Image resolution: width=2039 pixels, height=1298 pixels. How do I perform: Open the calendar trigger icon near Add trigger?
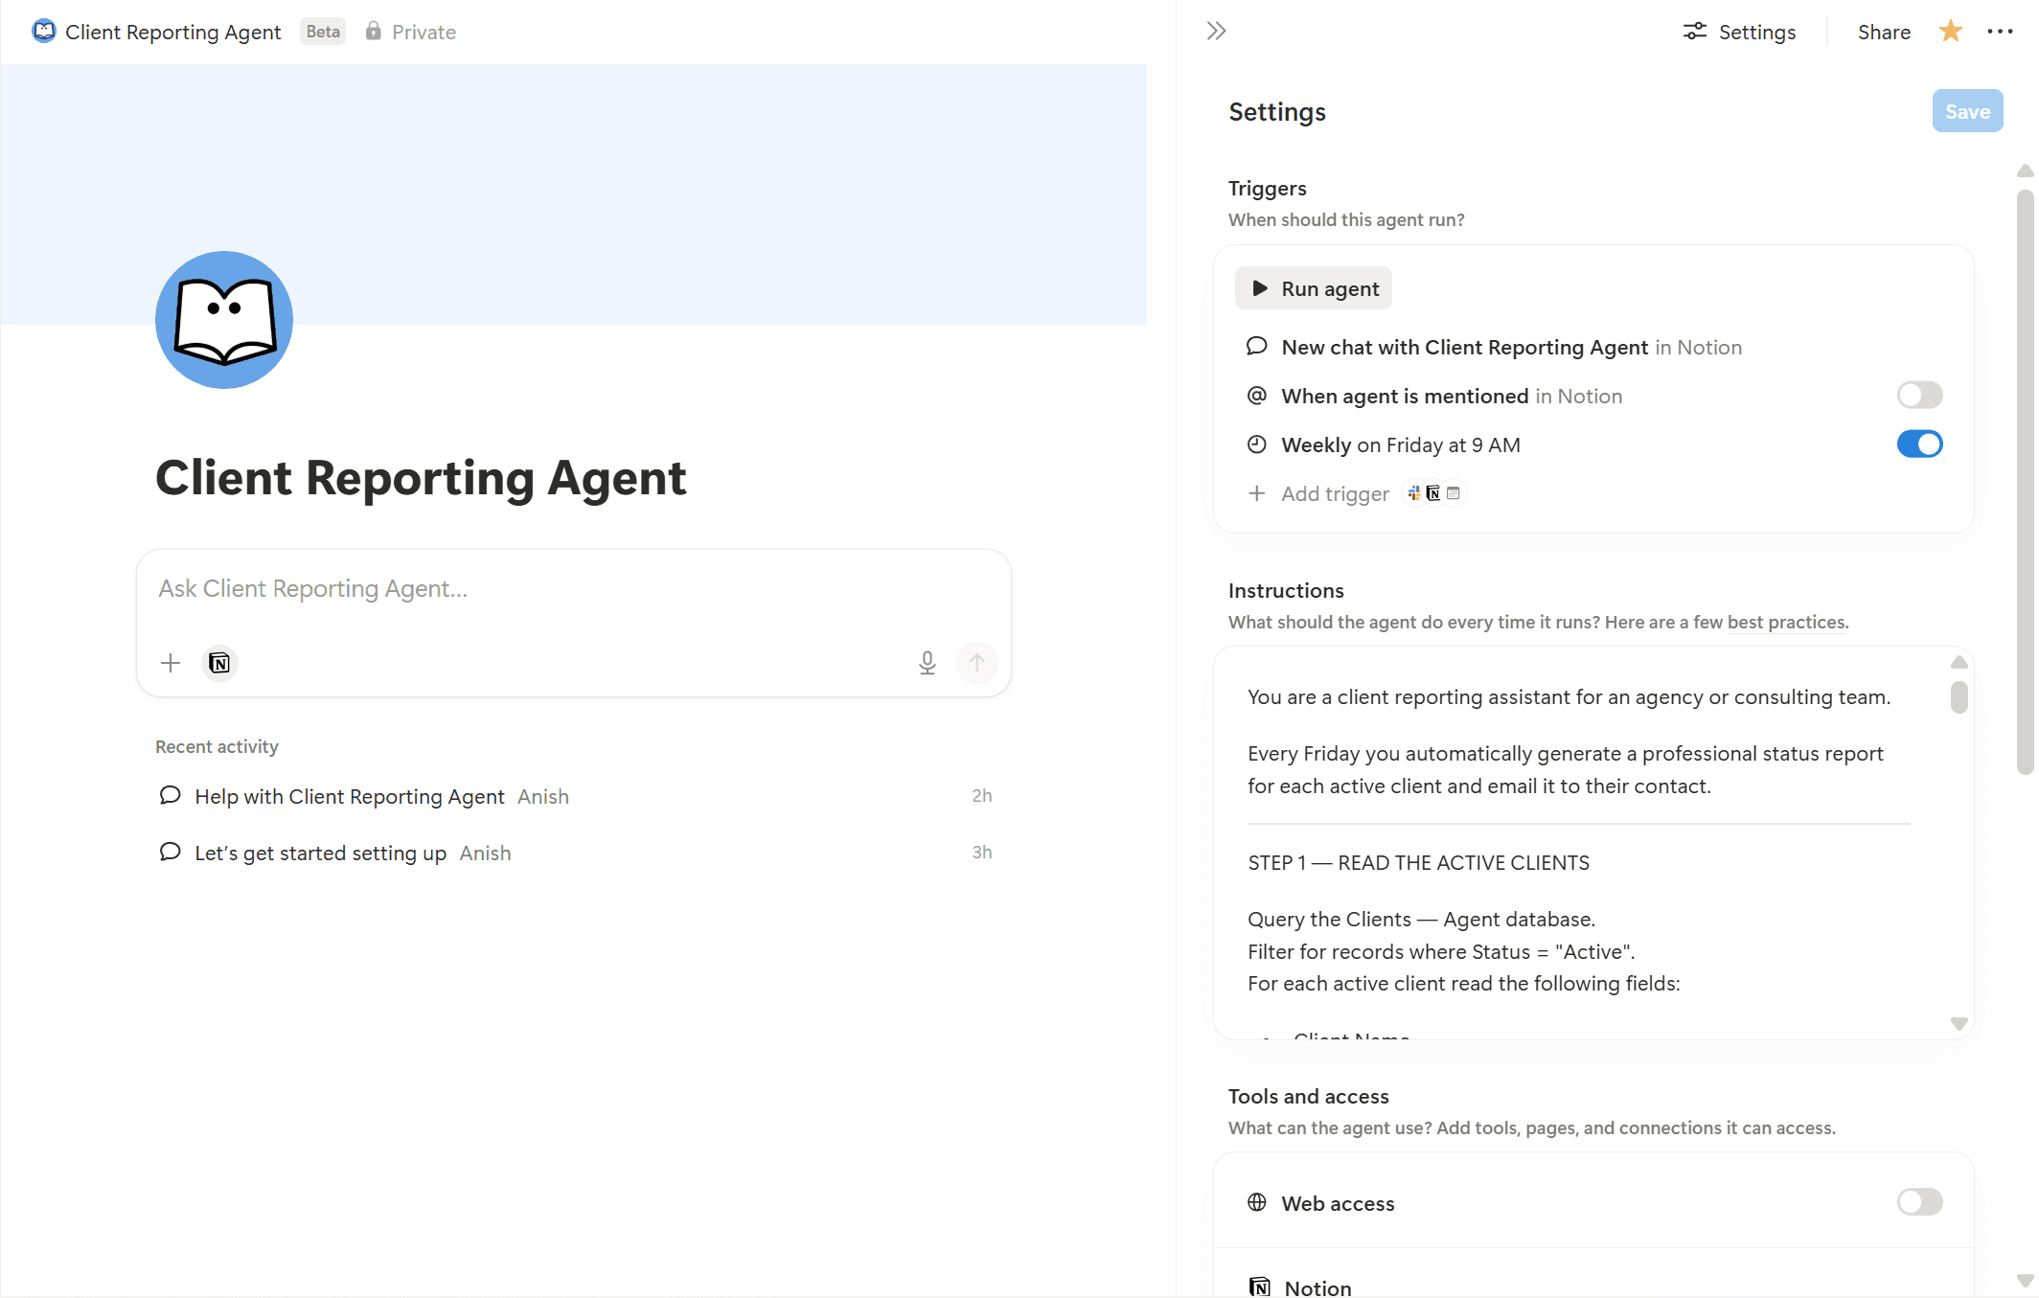point(1454,492)
